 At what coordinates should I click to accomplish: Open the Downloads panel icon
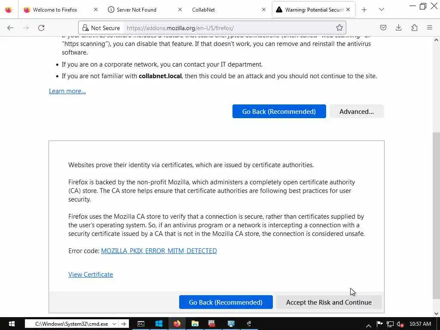click(398, 27)
